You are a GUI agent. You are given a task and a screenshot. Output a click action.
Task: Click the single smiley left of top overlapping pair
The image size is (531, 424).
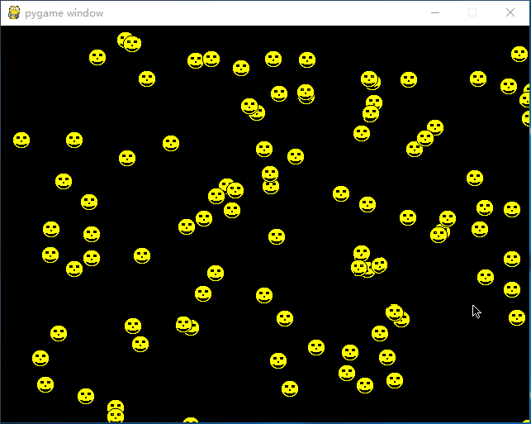point(97,57)
